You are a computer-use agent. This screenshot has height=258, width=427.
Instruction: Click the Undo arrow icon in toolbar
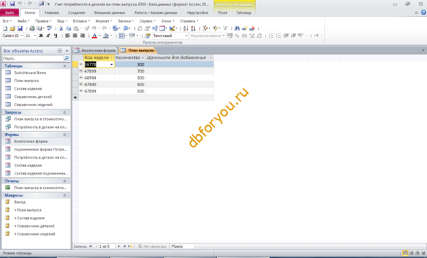click(94, 28)
